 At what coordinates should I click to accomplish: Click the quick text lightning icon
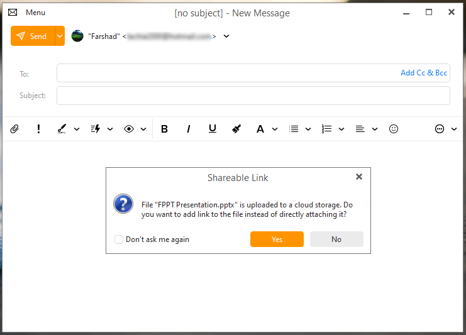96,129
